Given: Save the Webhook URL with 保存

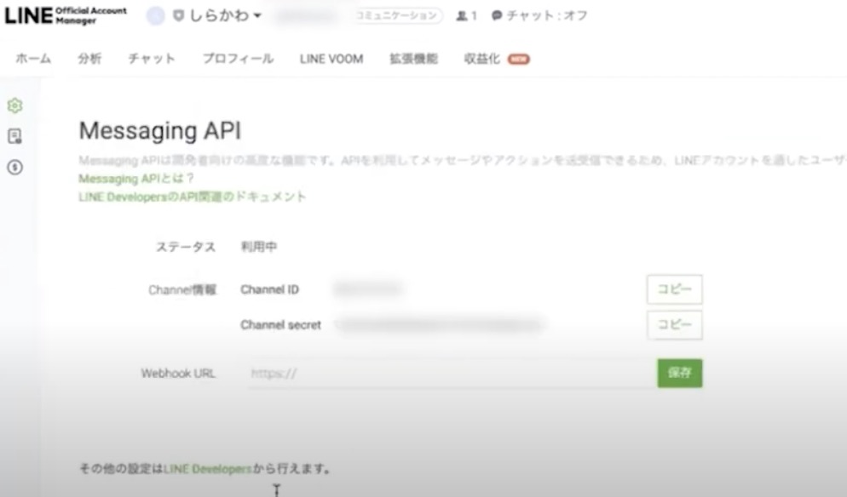Looking at the screenshot, I should coord(680,373).
